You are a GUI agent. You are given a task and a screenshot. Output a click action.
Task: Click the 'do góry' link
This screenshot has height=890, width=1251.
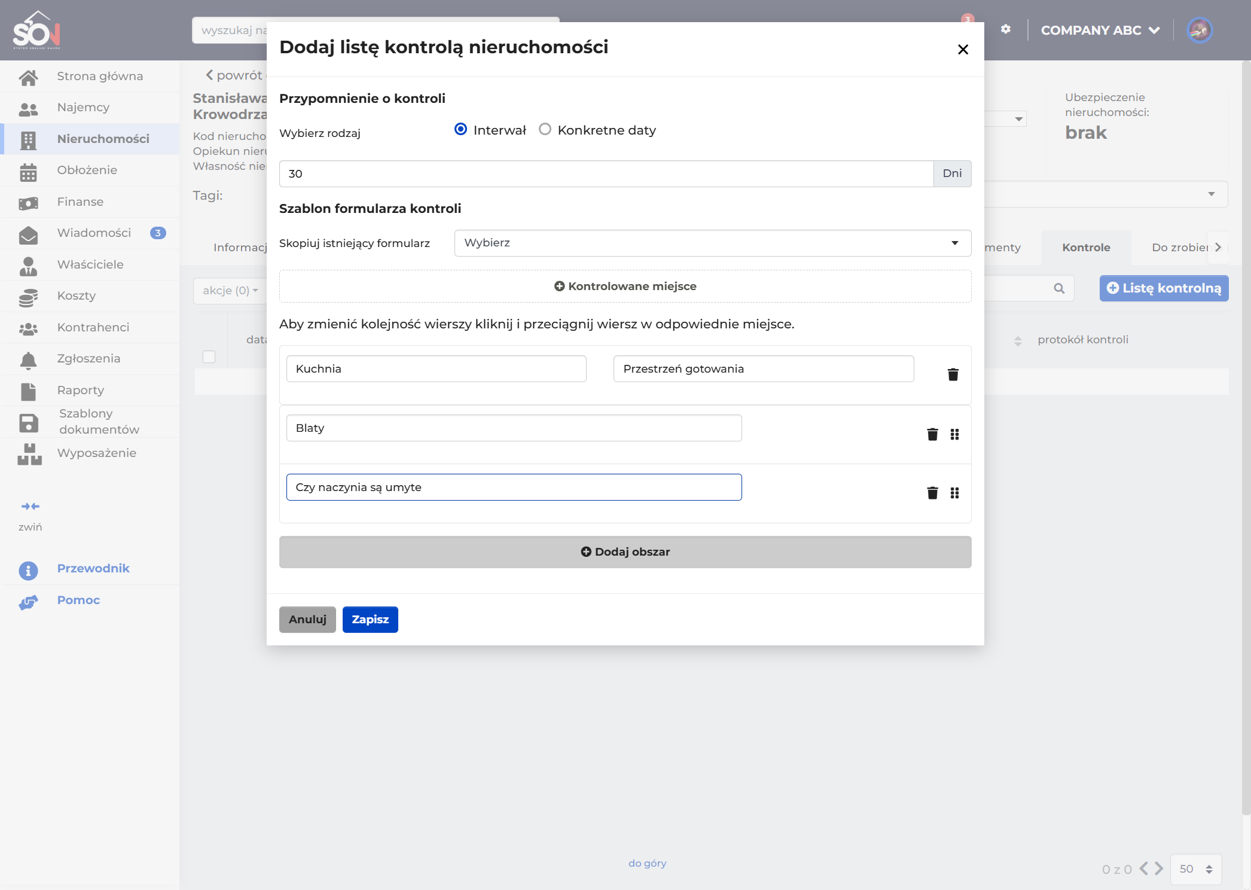pos(647,864)
